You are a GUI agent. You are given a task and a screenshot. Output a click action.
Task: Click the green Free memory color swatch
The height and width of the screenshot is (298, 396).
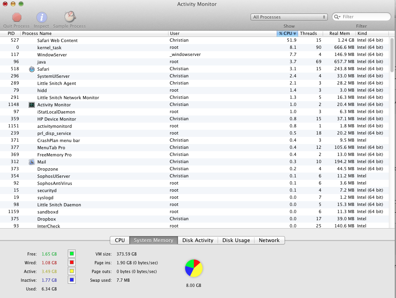point(72,254)
